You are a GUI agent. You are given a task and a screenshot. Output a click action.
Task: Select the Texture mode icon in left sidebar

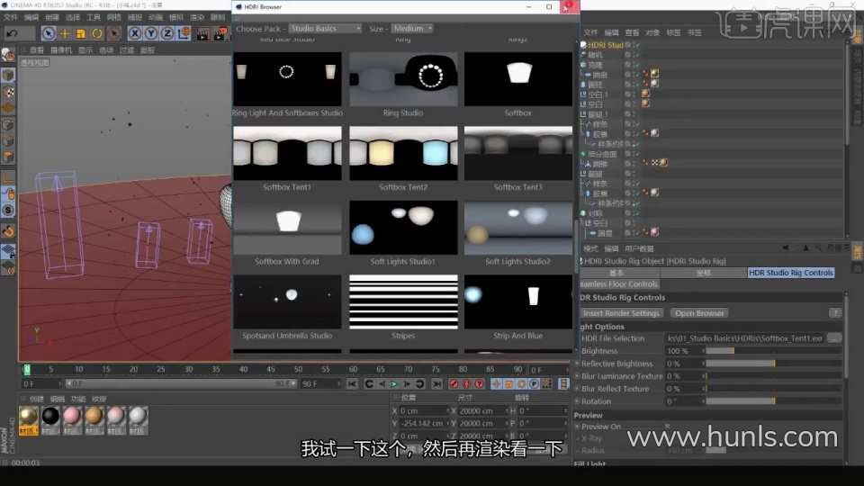[8, 92]
